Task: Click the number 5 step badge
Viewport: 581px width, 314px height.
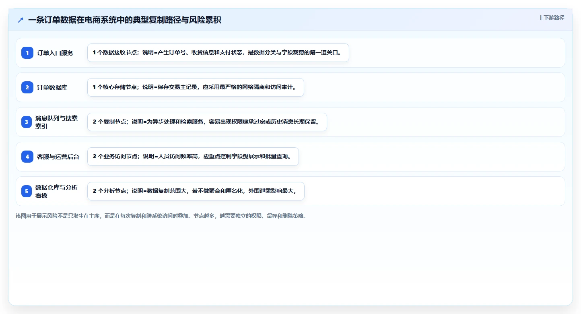Action: 27,191
